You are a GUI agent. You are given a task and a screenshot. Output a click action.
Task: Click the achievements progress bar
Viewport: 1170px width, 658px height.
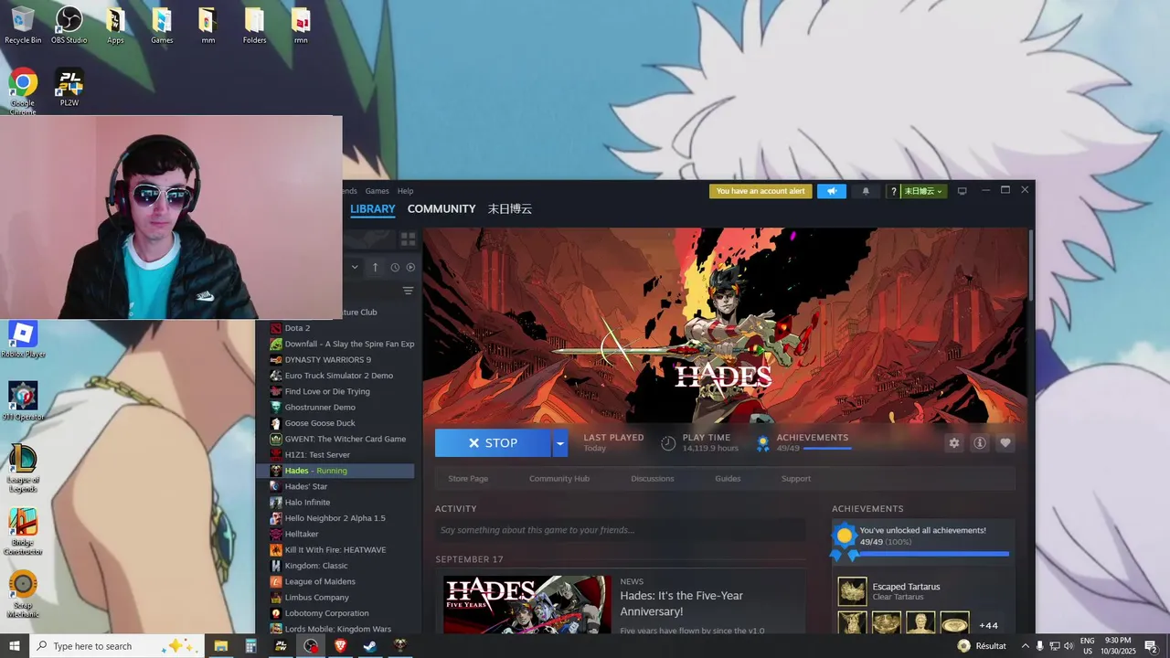coord(934,554)
